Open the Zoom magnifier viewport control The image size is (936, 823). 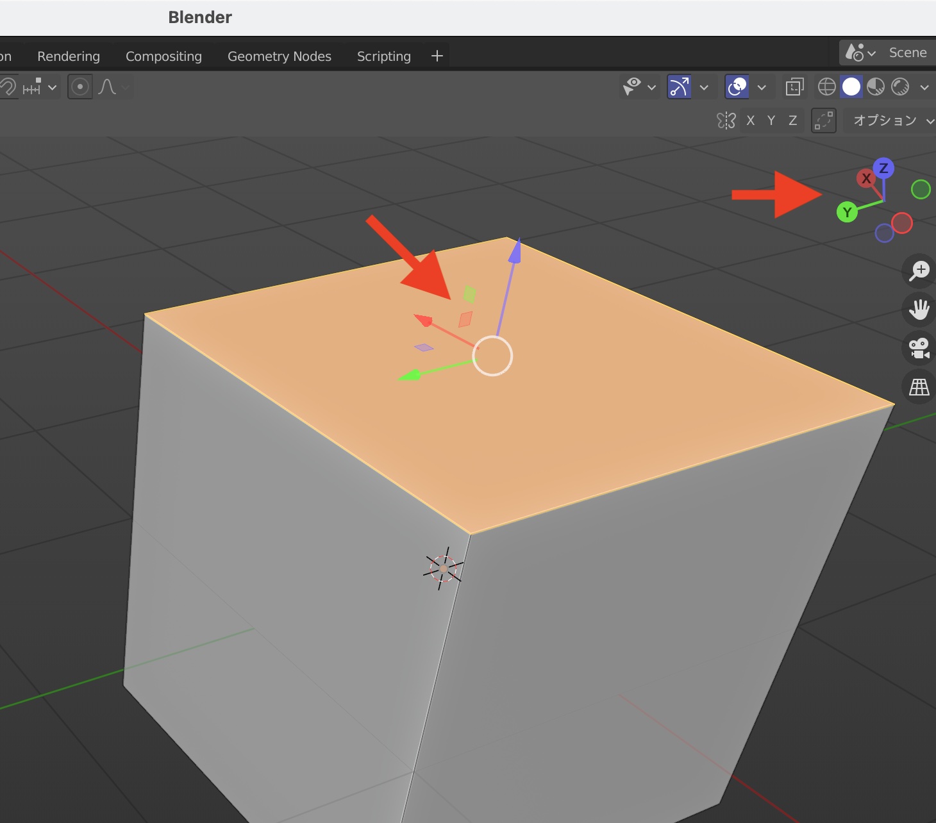[x=918, y=271]
